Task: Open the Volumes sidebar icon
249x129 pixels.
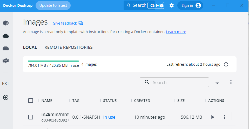Action: coord(6,48)
